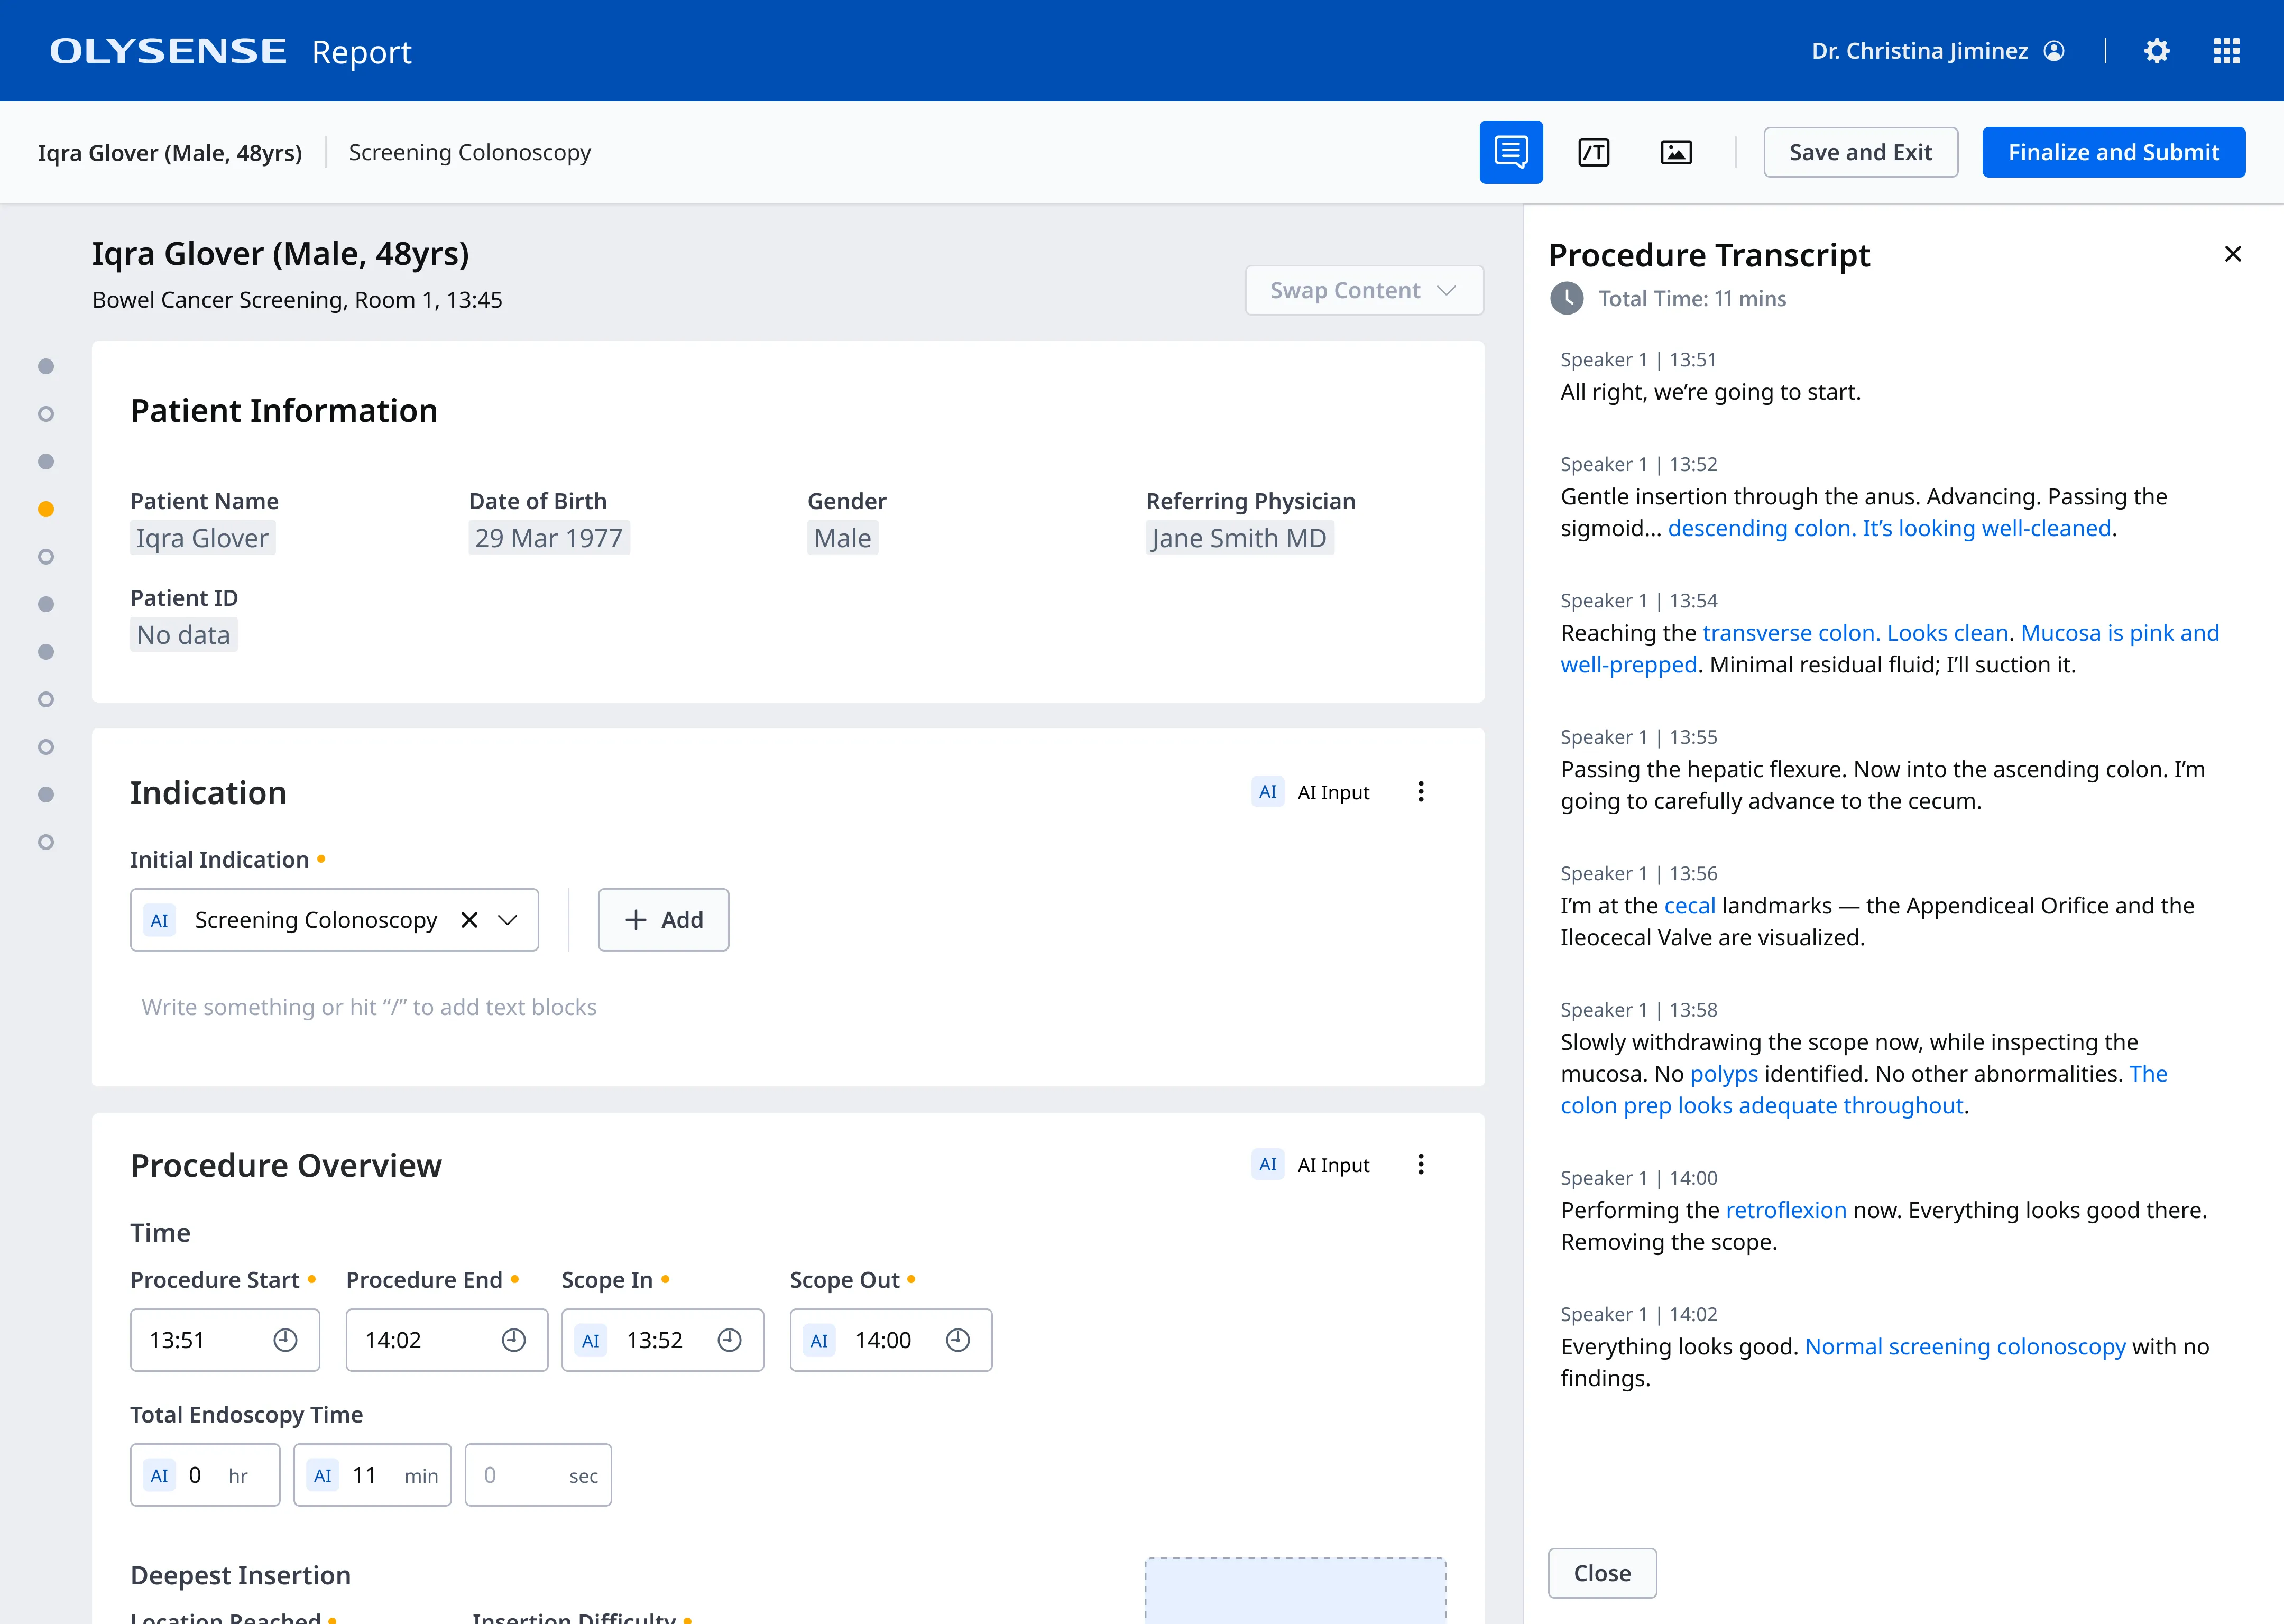Clear the Screening Colonoscopy indication selection
2284x1624 pixels.
pos(469,920)
